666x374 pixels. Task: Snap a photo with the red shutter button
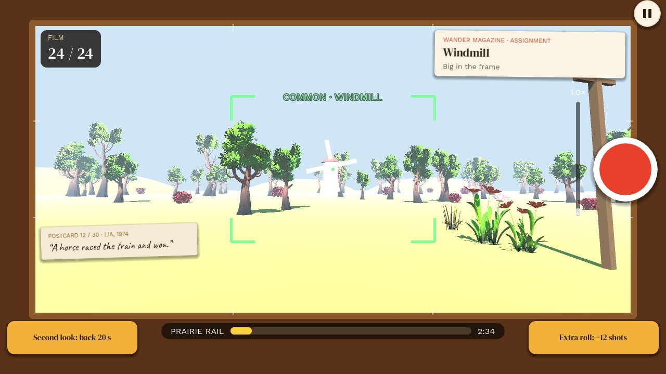(625, 170)
